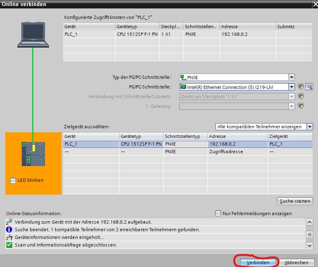Viewport: 318px width, 267px height.
Task: Click the blue info icon for Suche beendet
Action: (10, 230)
